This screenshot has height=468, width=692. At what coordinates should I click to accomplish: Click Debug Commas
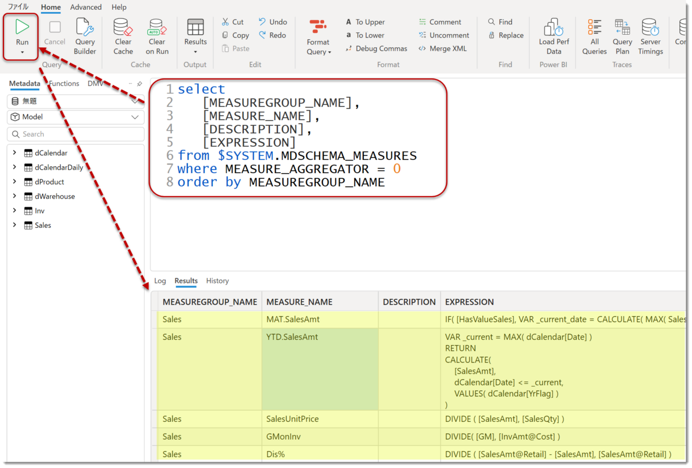376,48
